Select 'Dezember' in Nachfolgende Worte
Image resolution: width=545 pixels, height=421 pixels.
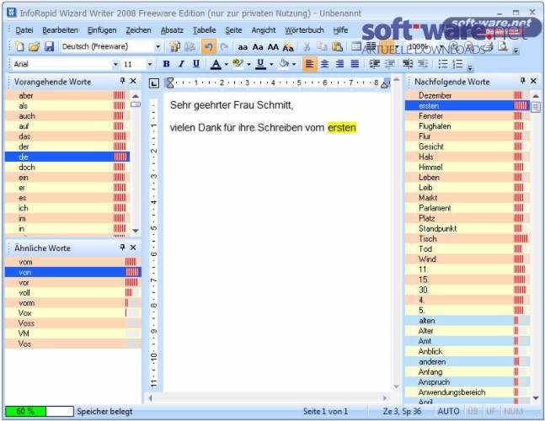(x=468, y=95)
